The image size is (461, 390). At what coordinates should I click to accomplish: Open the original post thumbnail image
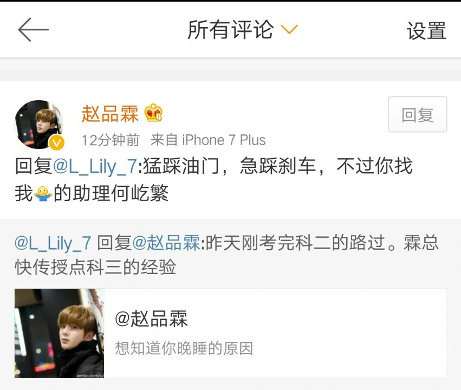point(60,333)
